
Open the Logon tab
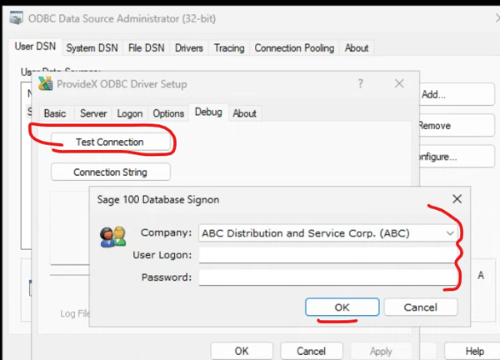(x=130, y=113)
